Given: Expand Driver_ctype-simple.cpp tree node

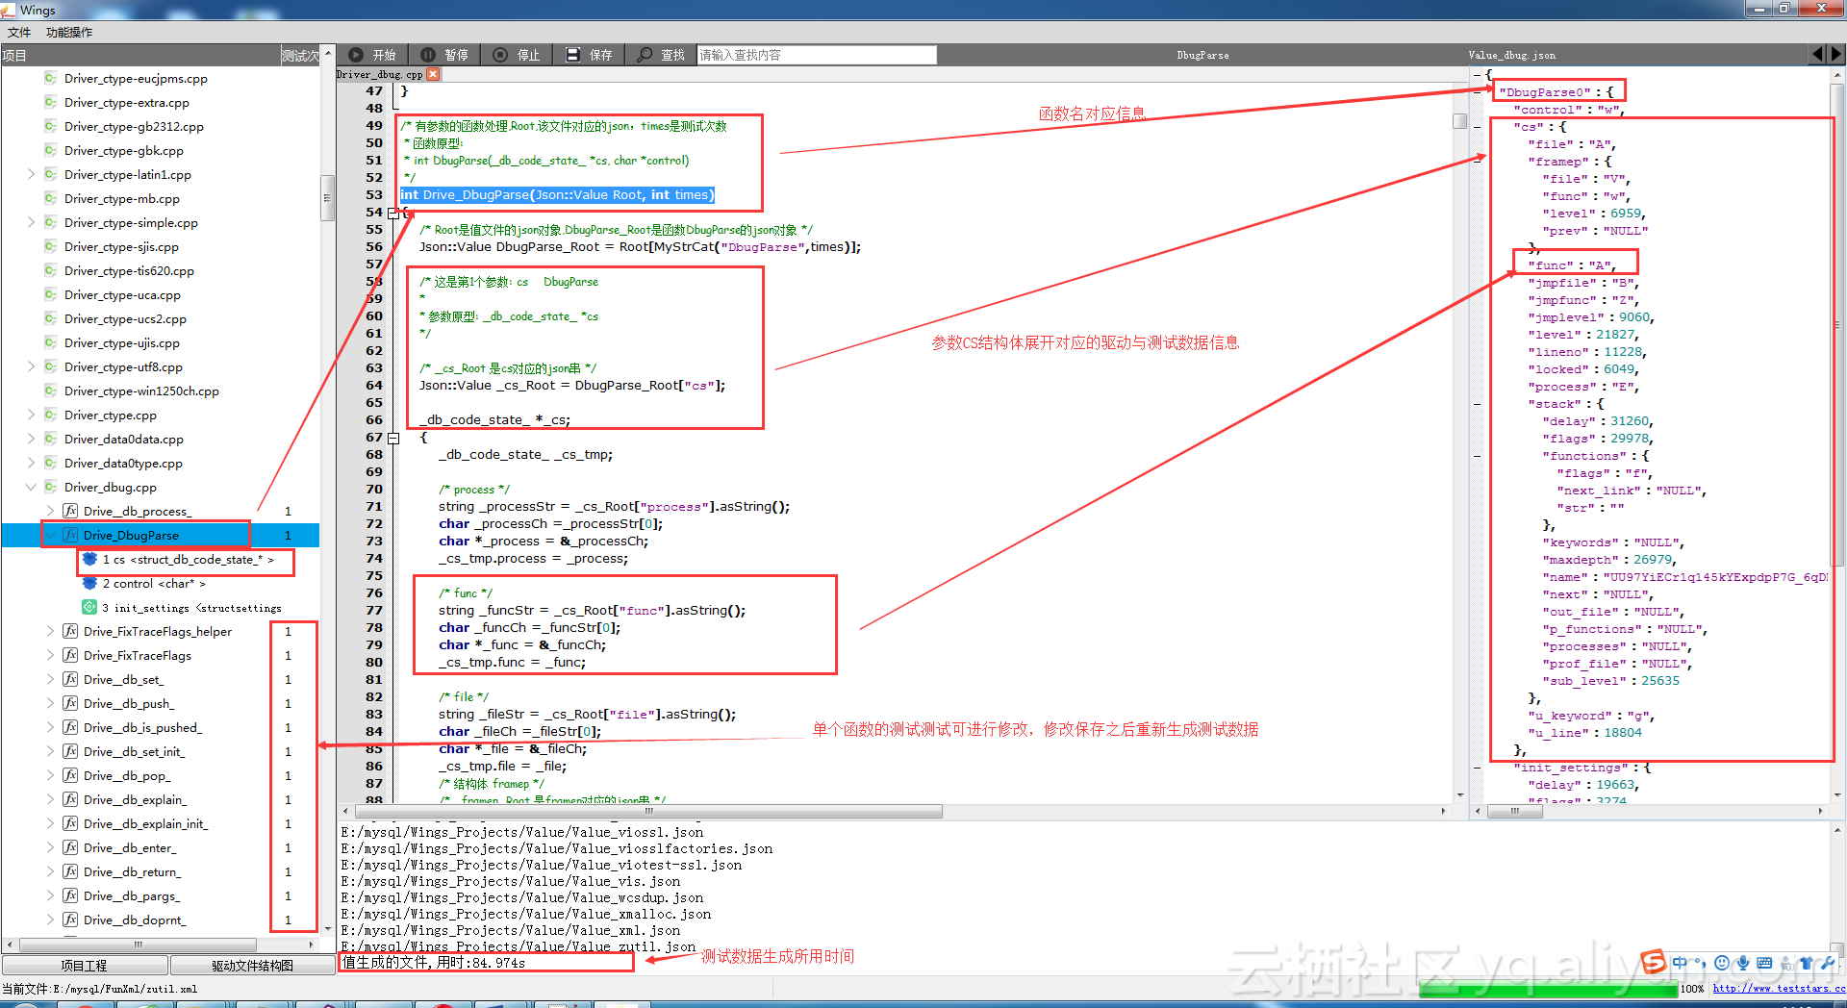Looking at the screenshot, I should 31,222.
